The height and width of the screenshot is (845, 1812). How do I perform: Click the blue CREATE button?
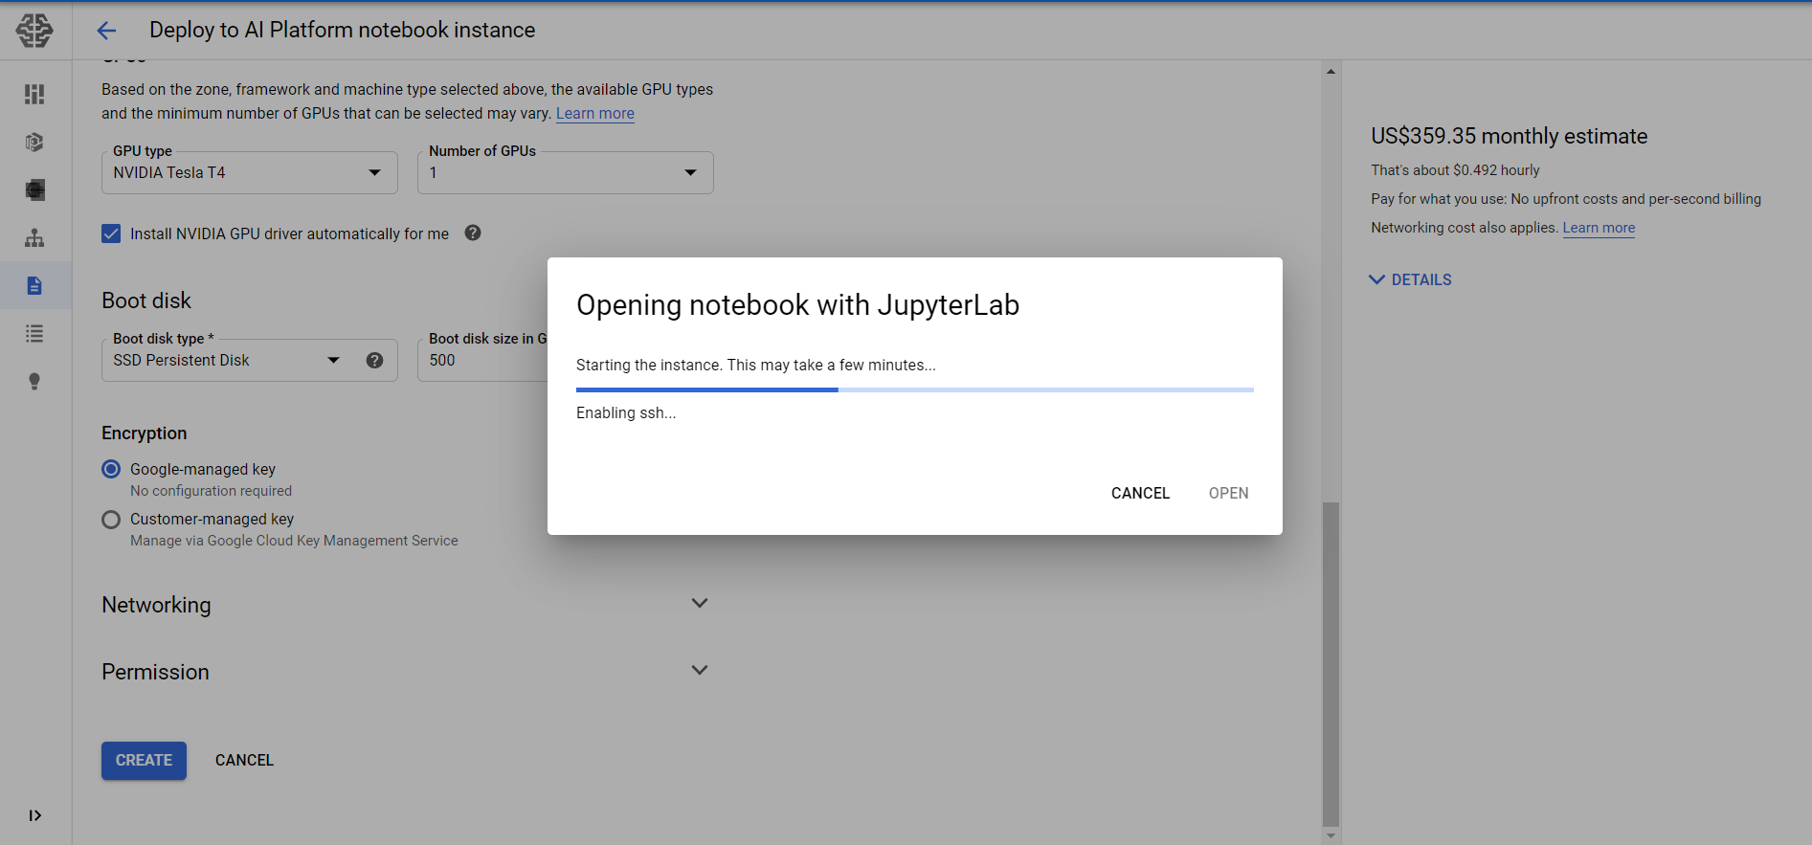tap(144, 760)
